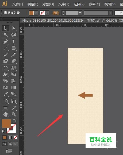Collapse the tools panel with double arrows
This screenshot has height=155, width=123.
pyautogui.click(x=2, y=19)
